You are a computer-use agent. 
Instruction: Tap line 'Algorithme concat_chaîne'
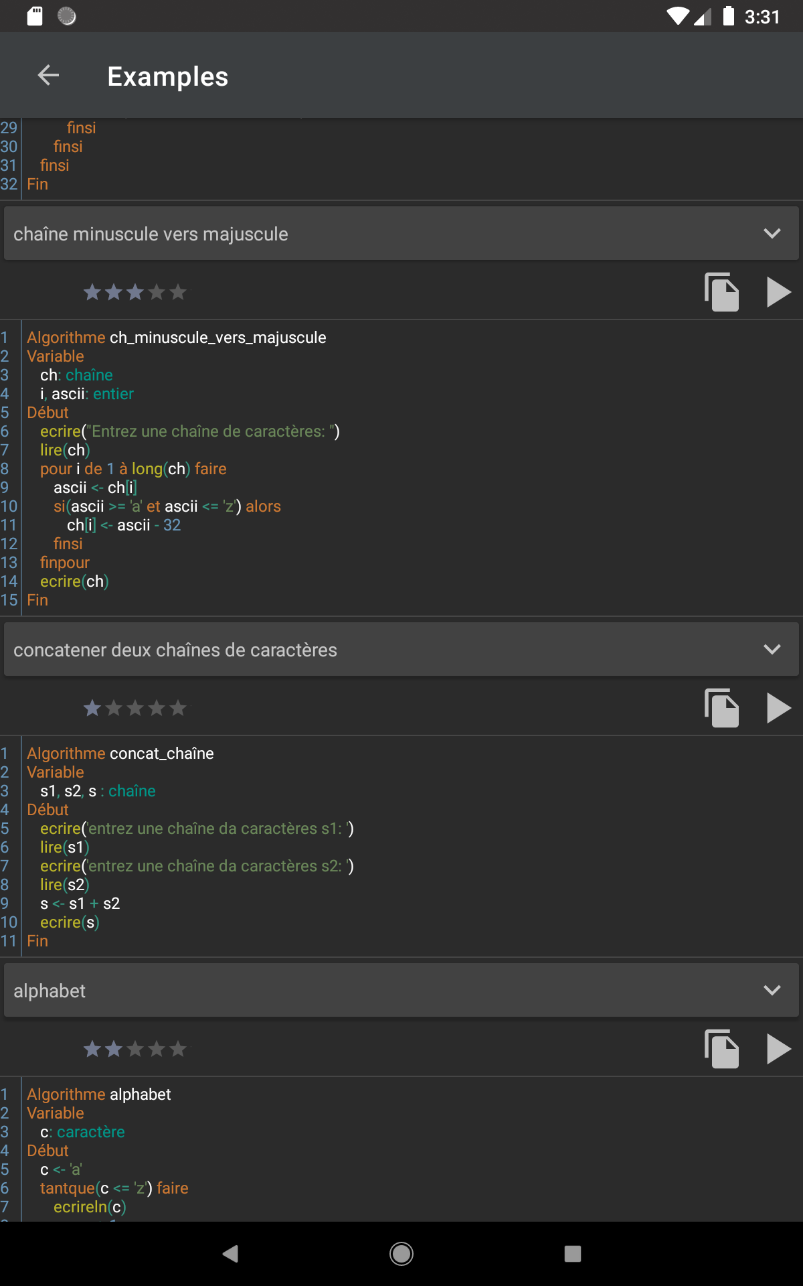pyautogui.click(x=120, y=754)
